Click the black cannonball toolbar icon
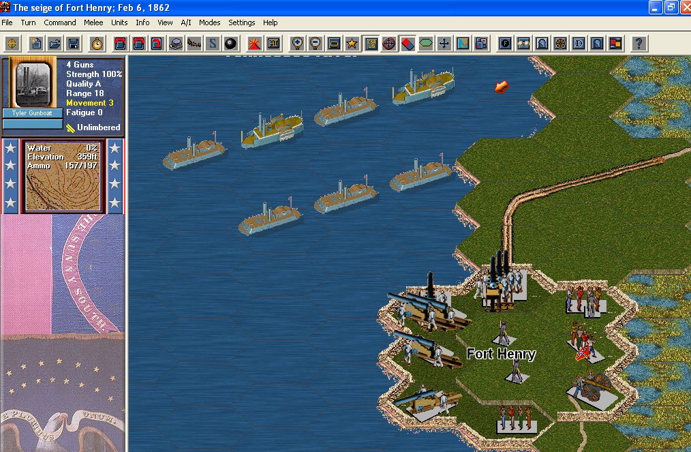The height and width of the screenshot is (452, 691). pos(230,44)
